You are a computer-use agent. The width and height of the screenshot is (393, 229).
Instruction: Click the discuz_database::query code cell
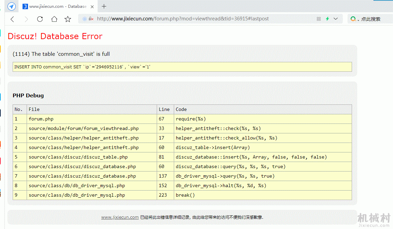click(263, 167)
